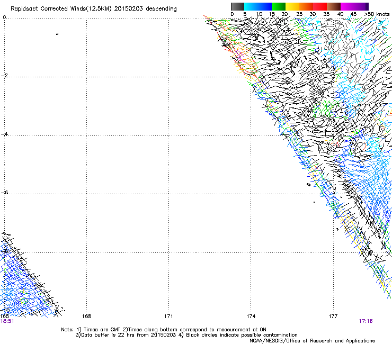Click the legend tick label '5'
The height and width of the screenshot is (344, 392).
245,14
